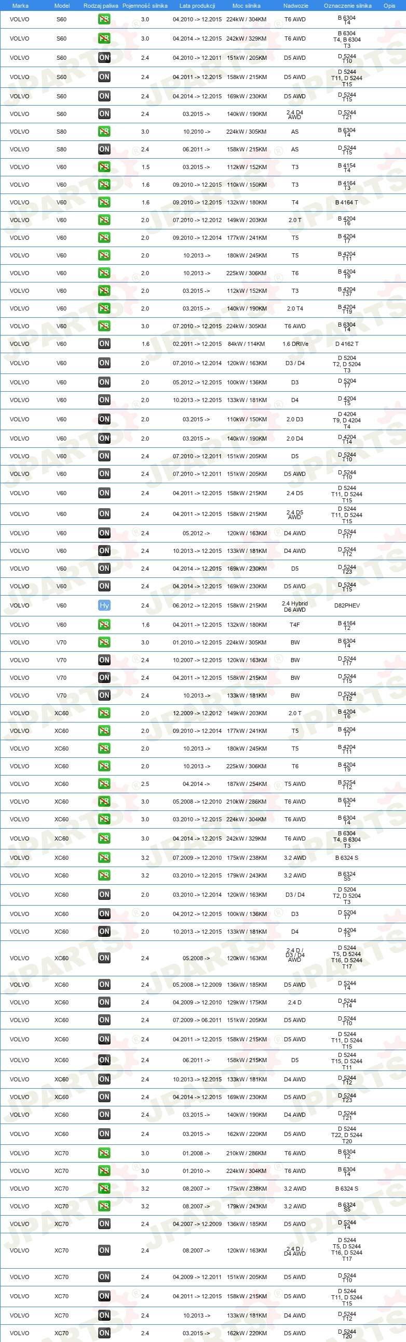This screenshot has height=1342, width=406.
Task: Click the diesel ON icon in XC60 129kW / 175KM row
Action: click(104, 1002)
